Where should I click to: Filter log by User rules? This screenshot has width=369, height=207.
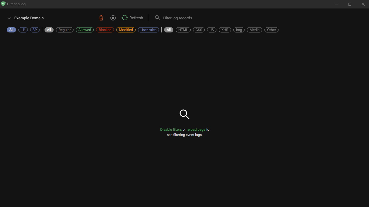coord(148,30)
